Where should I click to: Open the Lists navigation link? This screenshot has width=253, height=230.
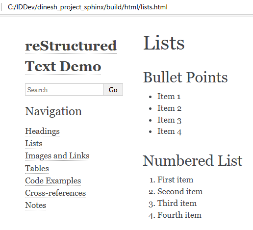tap(34, 144)
